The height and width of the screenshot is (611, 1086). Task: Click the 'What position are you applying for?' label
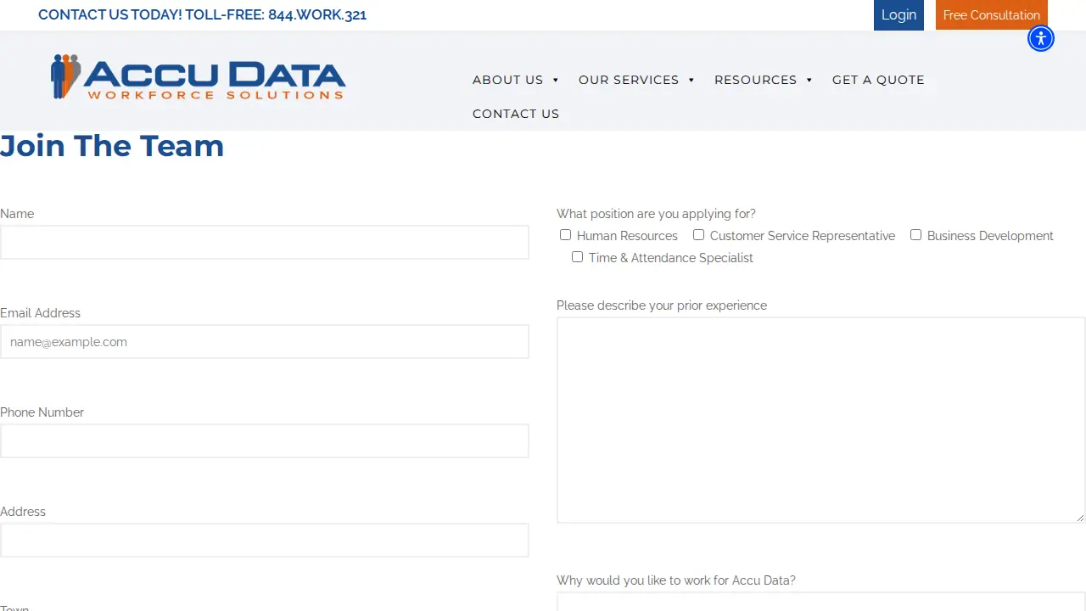click(x=656, y=214)
